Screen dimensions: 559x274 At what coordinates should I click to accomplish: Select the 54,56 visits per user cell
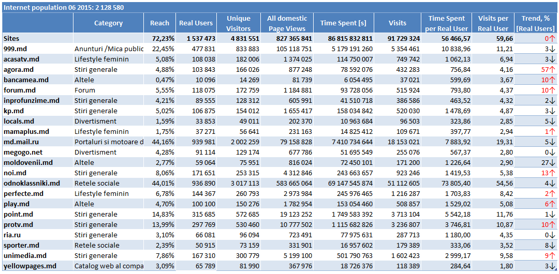point(493,183)
